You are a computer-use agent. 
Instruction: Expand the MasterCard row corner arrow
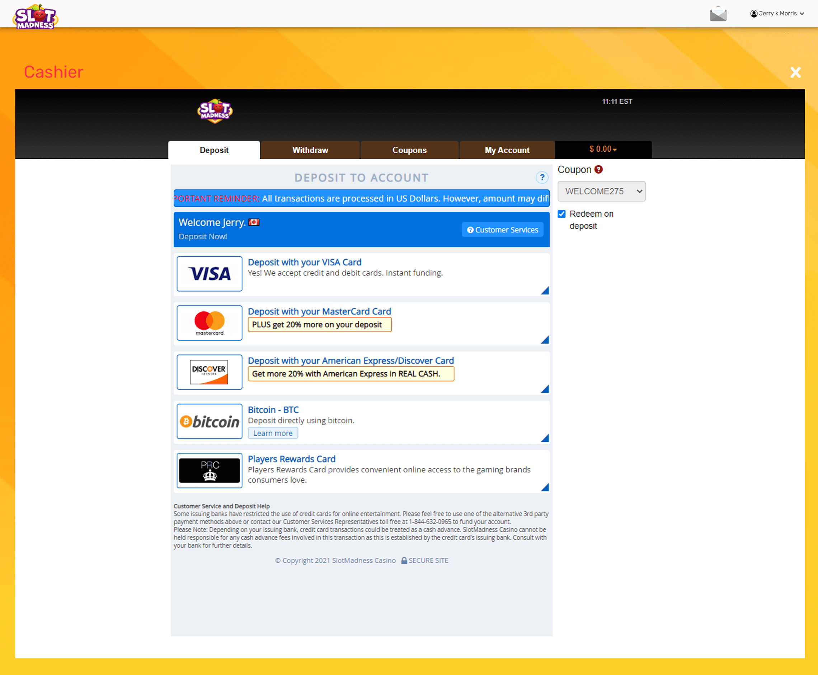click(545, 340)
